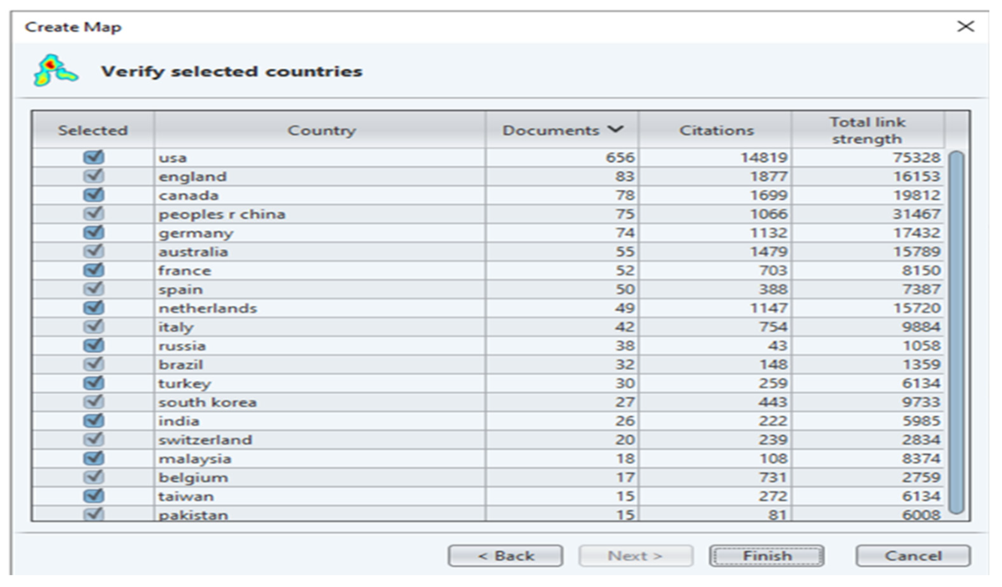Screen dimensions: 1002x587
Task: Sort by the Citations column header
Action: pyautogui.click(x=716, y=130)
